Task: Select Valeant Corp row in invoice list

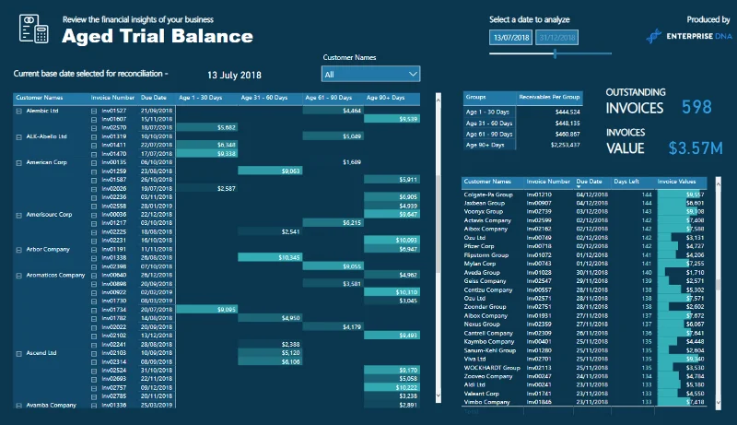Action: [x=584, y=394]
